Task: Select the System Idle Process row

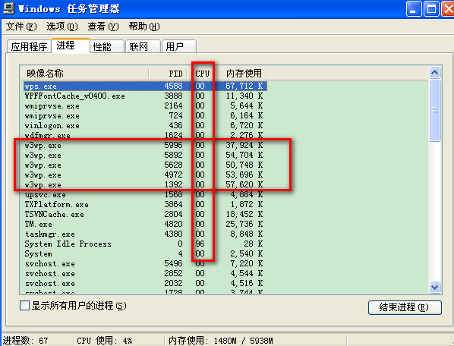Action: (145, 244)
